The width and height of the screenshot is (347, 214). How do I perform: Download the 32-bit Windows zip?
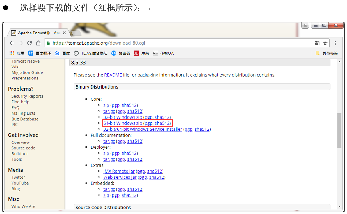(x=123, y=117)
